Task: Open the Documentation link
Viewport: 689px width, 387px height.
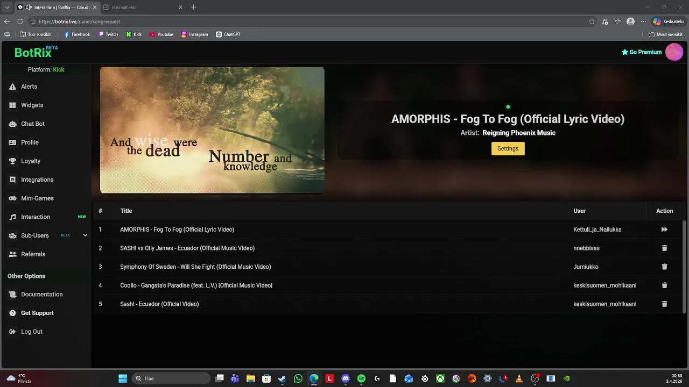Action: coord(41,295)
